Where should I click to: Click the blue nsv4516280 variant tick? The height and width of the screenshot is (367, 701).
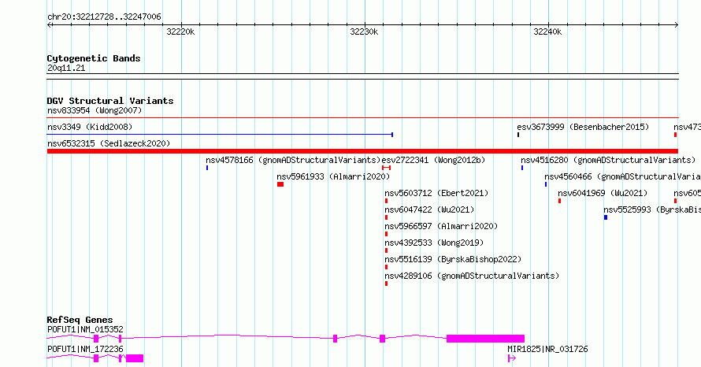tap(522, 168)
